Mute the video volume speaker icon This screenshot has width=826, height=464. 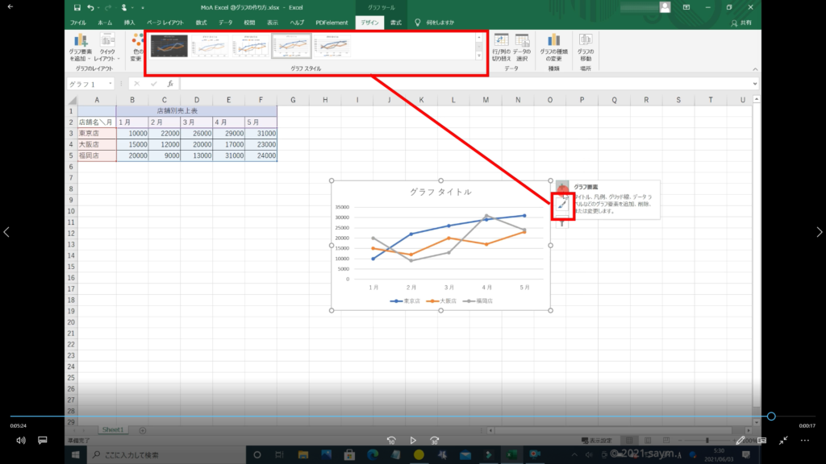(x=21, y=441)
